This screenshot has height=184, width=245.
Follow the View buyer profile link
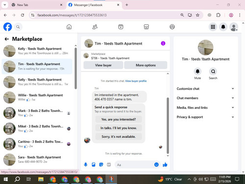136,81
